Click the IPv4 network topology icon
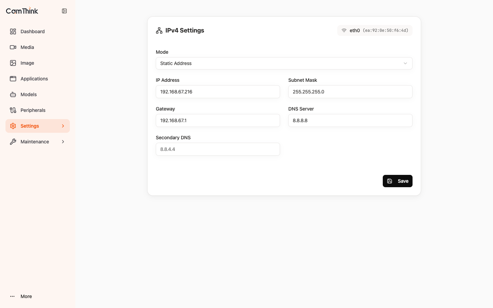493x308 pixels. click(159, 30)
